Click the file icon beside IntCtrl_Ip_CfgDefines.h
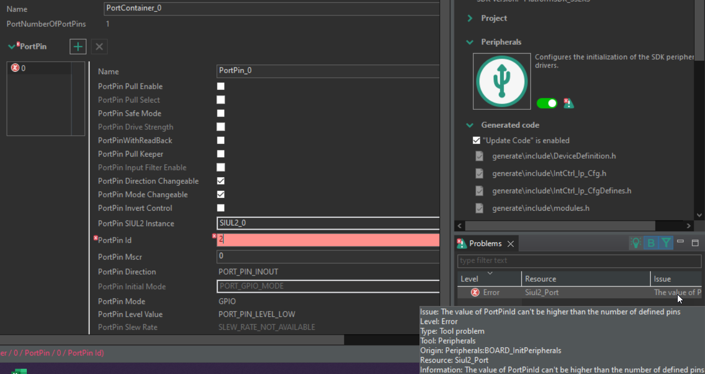Screen dimensions: 705x374 479,191
